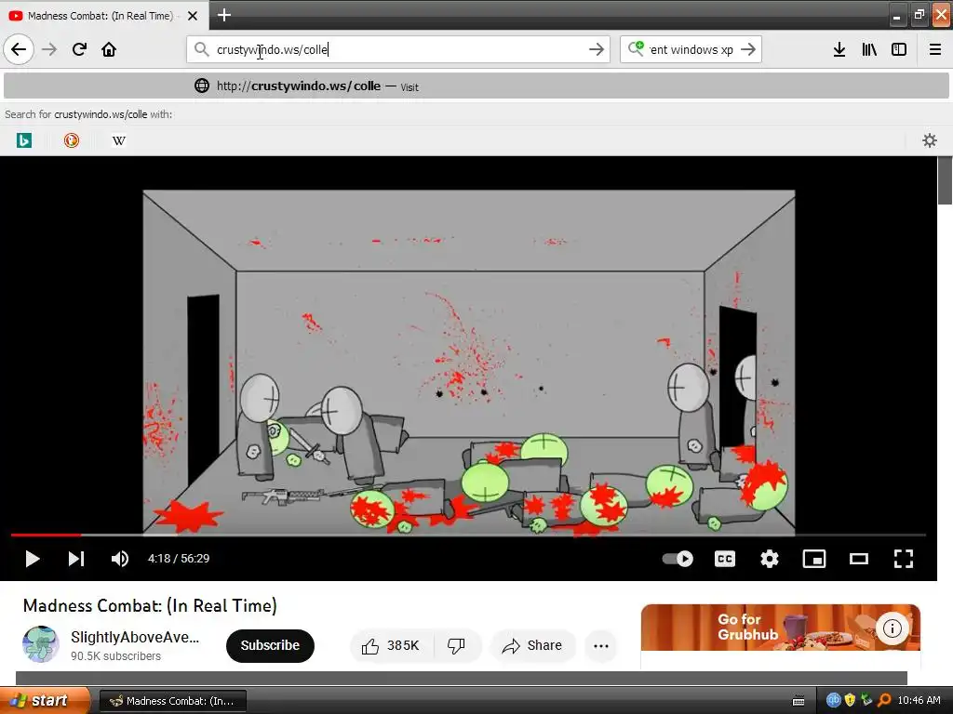Open the on-screen keyboard tray icon

[x=799, y=701]
